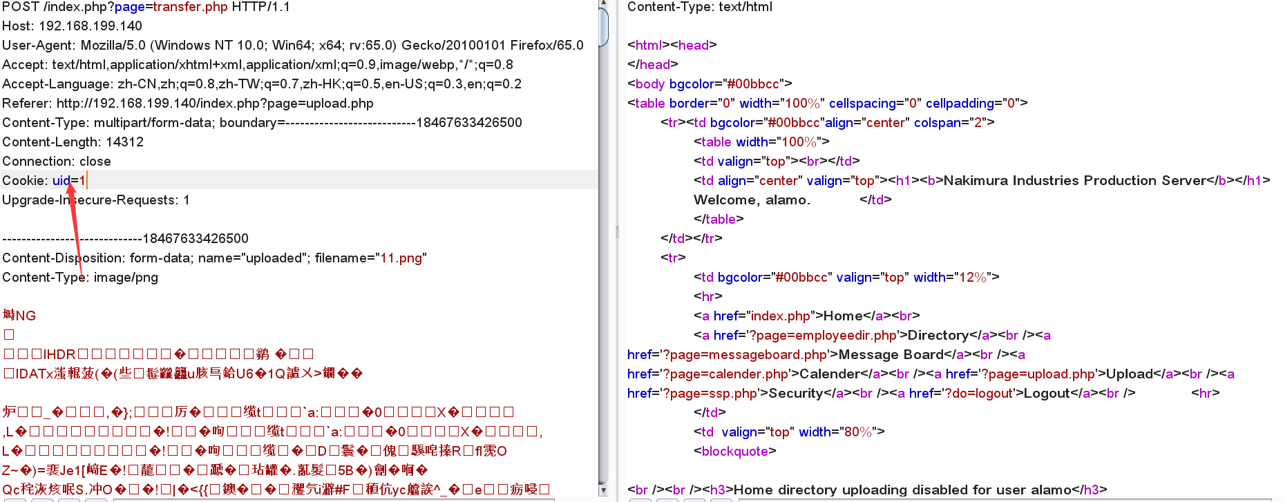Click the ?do=logout Logout anchor text
The height and width of the screenshot is (502, 1283).
pyautogui.click(x=1047, y=394)
